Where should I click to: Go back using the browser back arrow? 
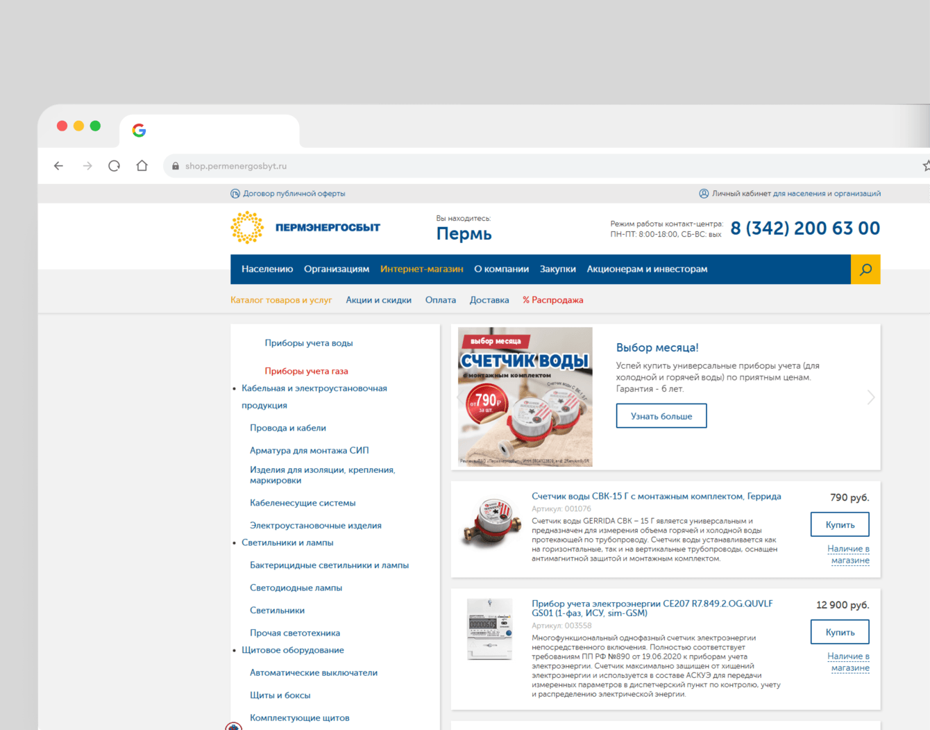(x=58, y=165)
